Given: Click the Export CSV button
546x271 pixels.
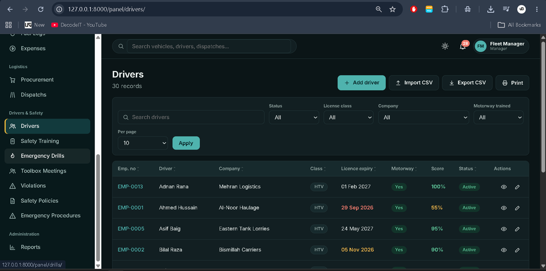Looking at the screenshot, I should [x=467, y=83].
